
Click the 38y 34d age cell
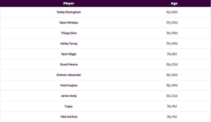(172, 117)
